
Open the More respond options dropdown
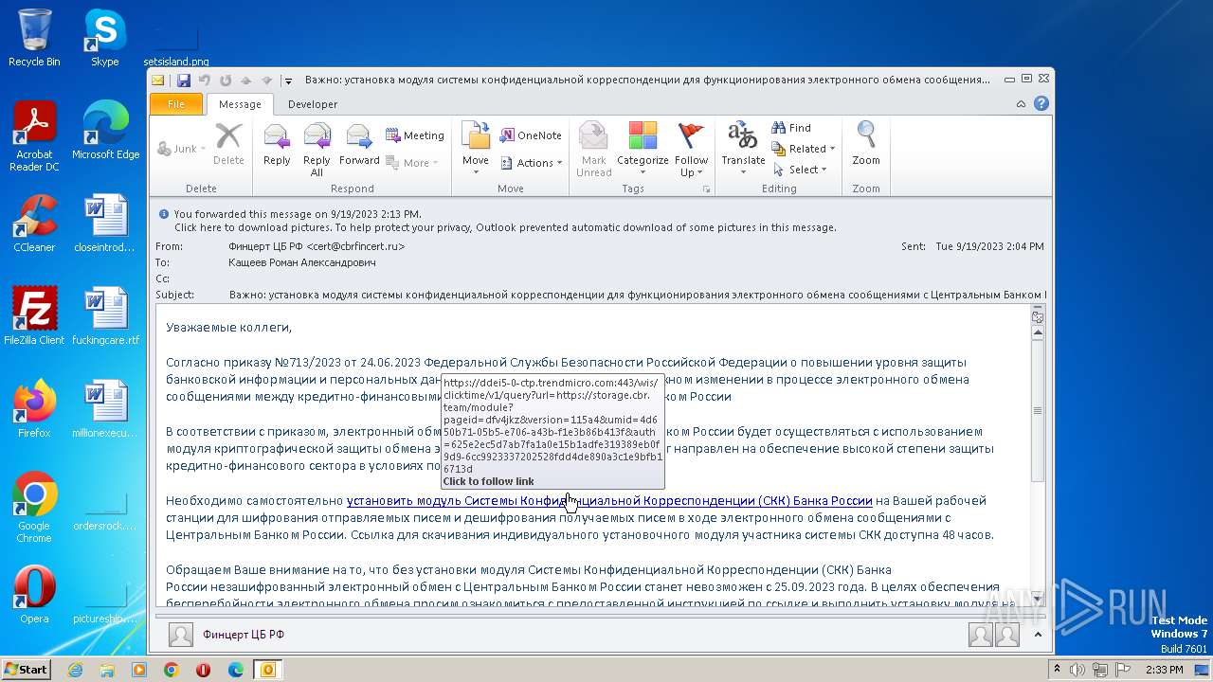point(412,163)
